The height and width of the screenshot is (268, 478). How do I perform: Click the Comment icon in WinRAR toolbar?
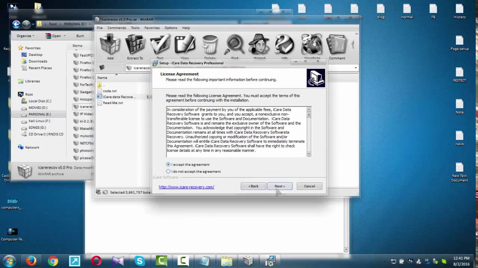[337, 47]
